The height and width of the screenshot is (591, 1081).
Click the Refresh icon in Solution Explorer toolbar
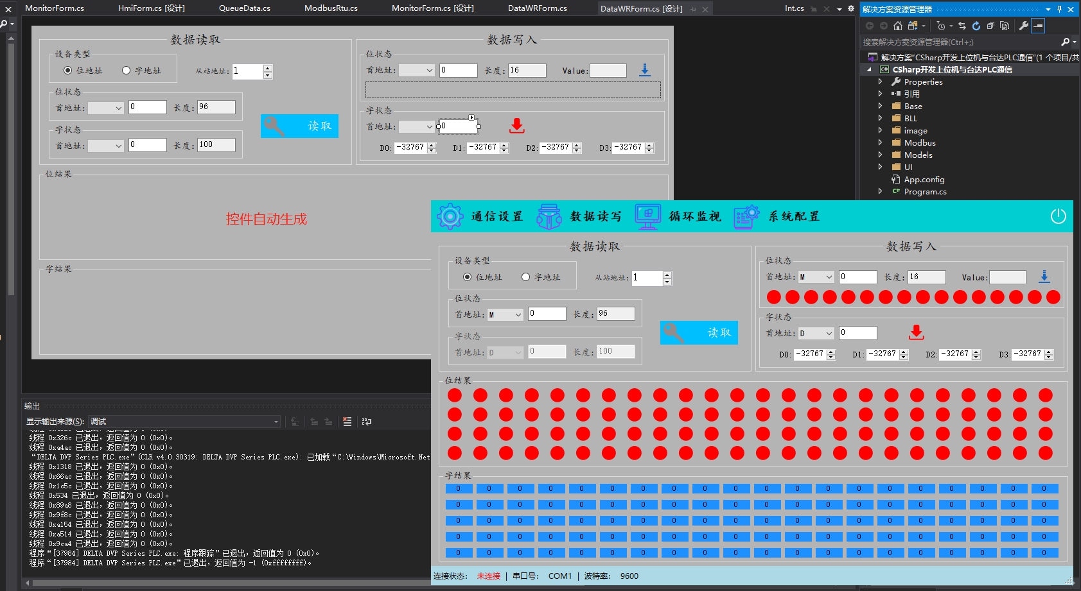click(x=976, y=26)
